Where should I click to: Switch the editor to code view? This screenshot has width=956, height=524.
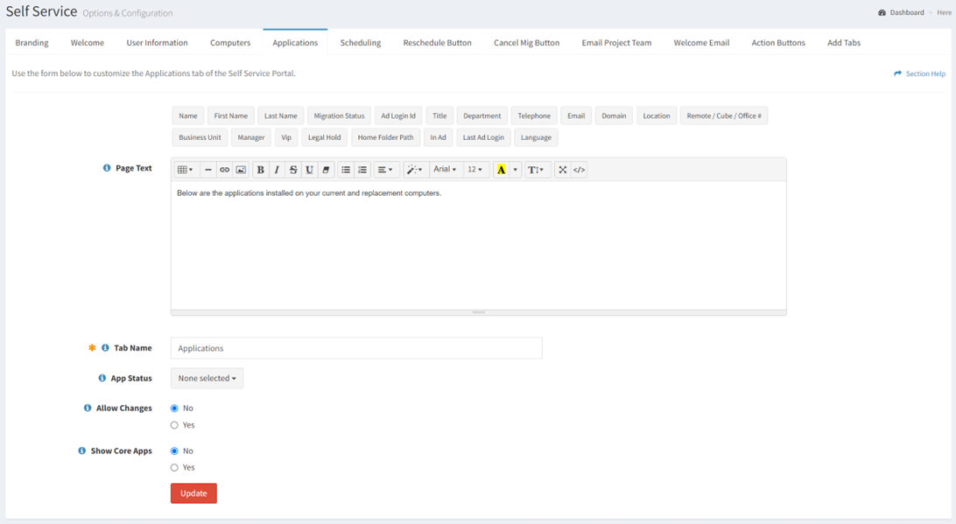pos(579,169)
